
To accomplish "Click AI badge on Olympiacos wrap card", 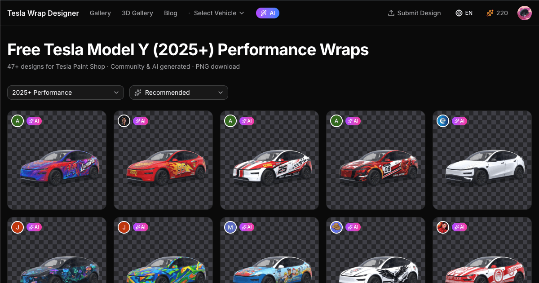I will (x=459, y=227).
